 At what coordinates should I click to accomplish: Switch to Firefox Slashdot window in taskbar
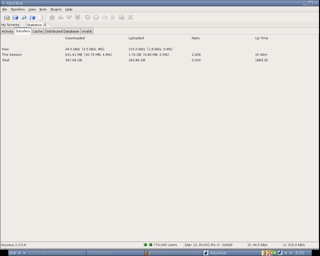[x=173, y=253]
